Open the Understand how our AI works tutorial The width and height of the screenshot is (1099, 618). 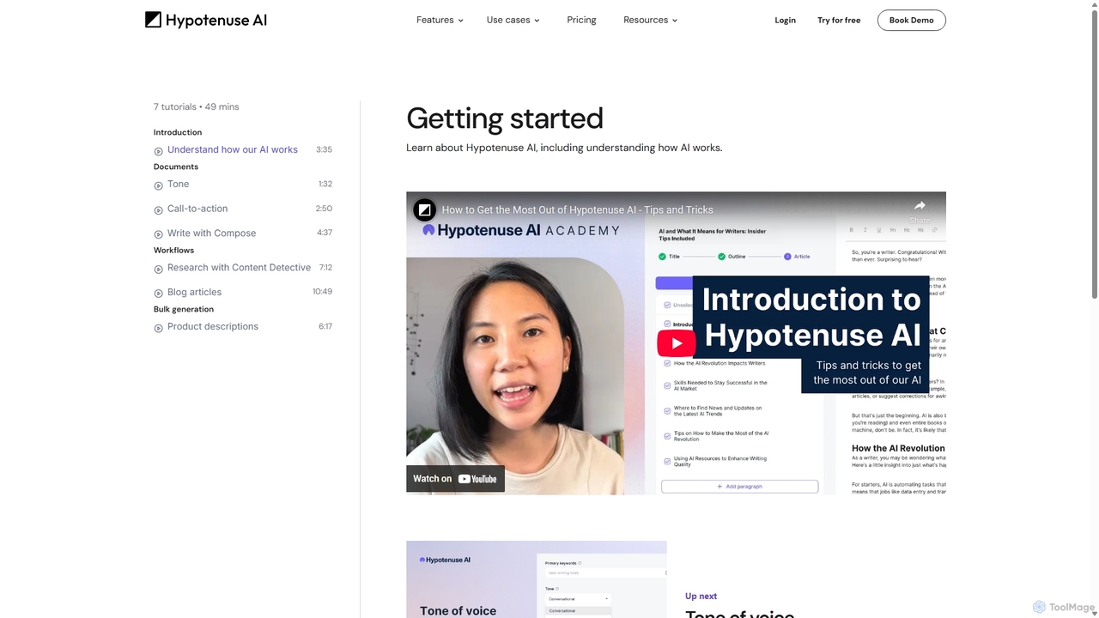pos(233,149)
